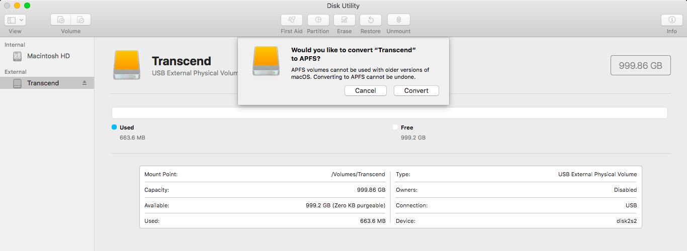Click the orange drive icon in the dialog
This screenshot has width=687, height=251.
click(x=266, y=61)
